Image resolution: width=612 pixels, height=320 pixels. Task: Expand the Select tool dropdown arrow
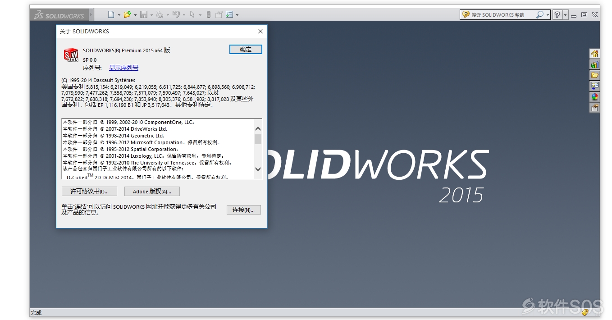click(200, 15)
